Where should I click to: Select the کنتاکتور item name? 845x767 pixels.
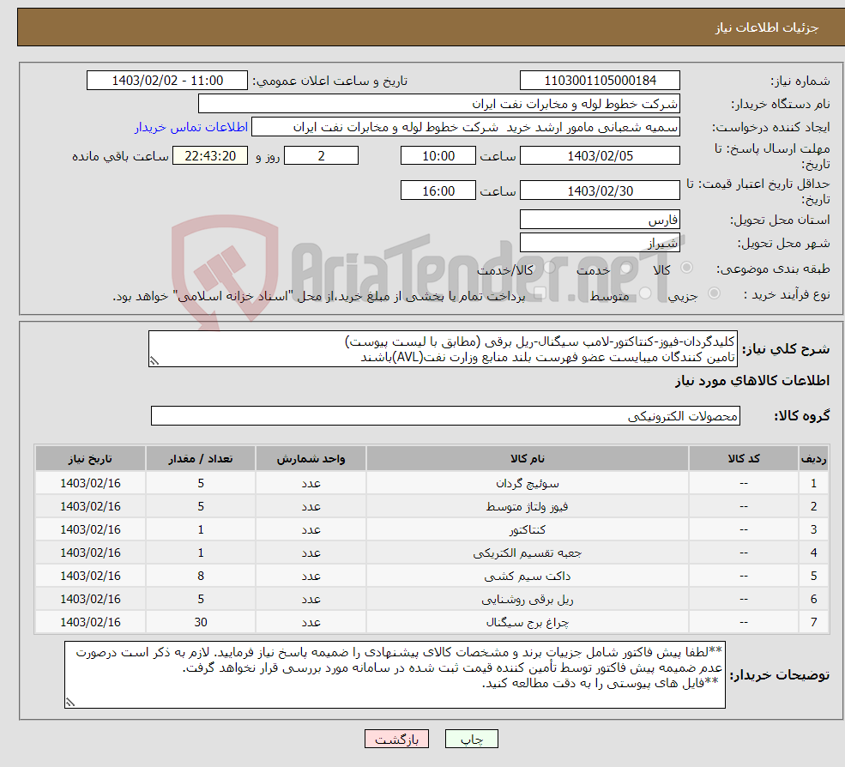point(527,530)
